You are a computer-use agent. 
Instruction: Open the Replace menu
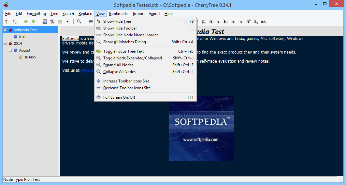coord(85,14)
